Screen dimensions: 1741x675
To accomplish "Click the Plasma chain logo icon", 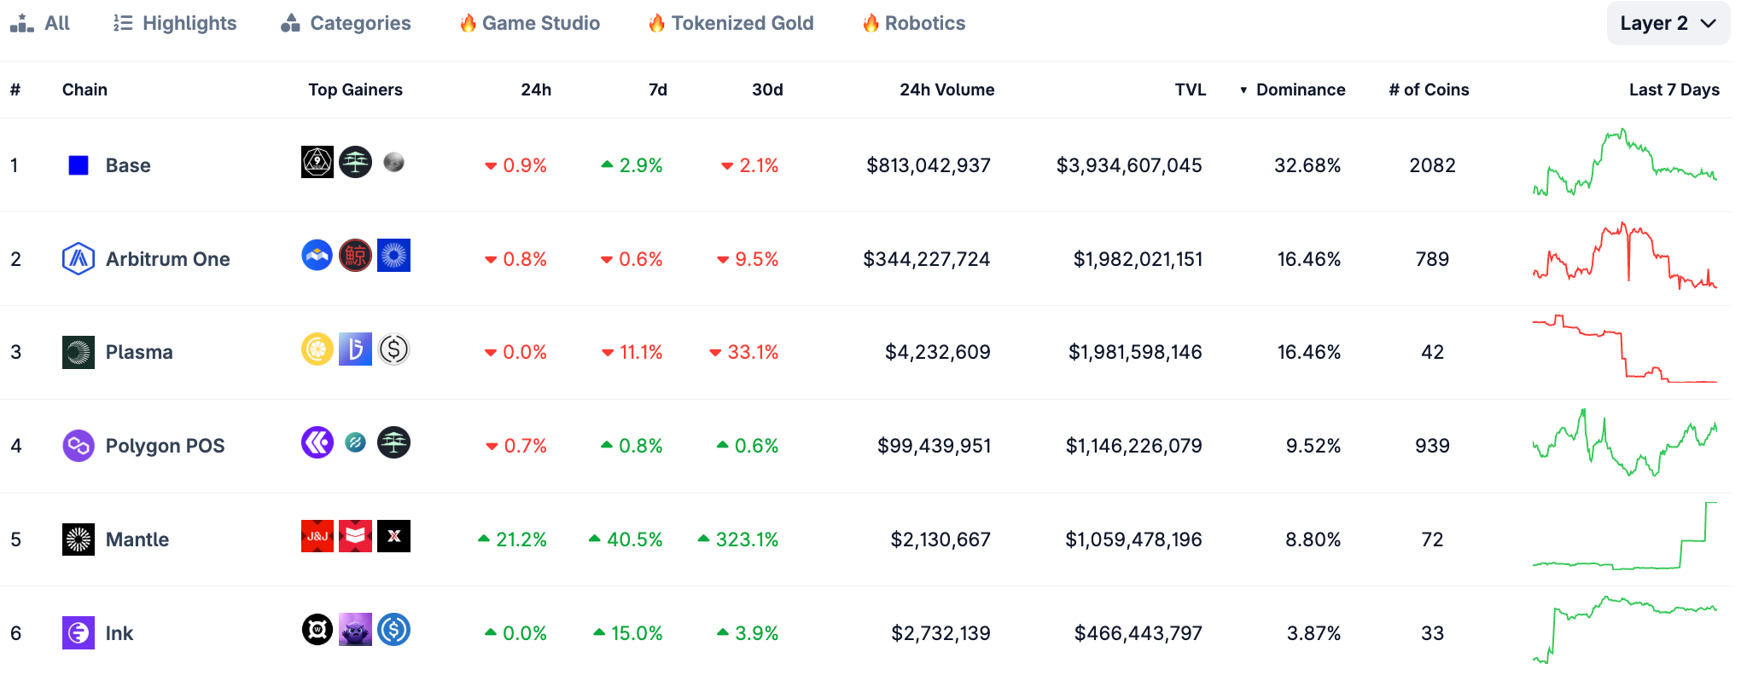I will point(79,352).
